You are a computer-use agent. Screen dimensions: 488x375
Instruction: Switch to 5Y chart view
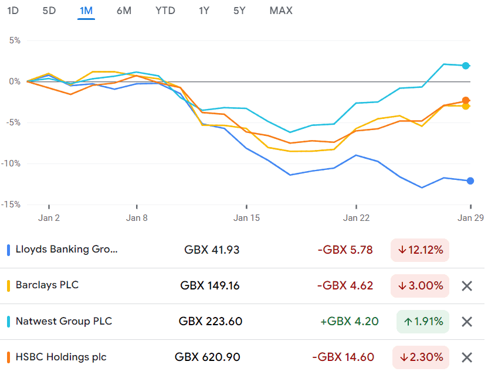coord(239,11)
